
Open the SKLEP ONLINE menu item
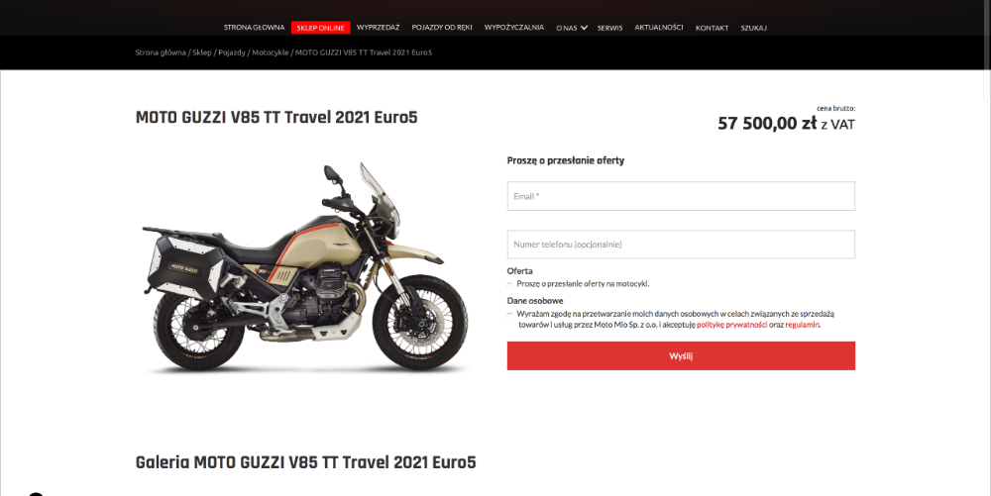tap(320, 28)
